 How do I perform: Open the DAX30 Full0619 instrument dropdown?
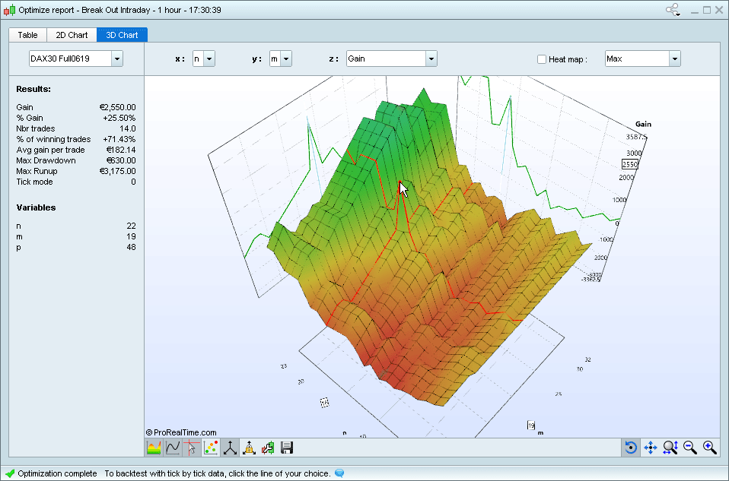point(117,59)
